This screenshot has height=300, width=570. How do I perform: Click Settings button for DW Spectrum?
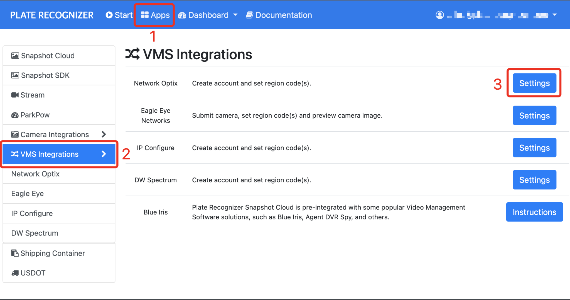click(x=534, y=180)
